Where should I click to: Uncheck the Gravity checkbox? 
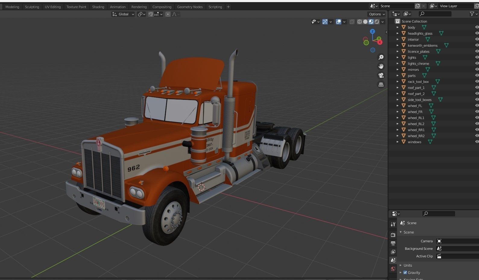coord(405,272)
